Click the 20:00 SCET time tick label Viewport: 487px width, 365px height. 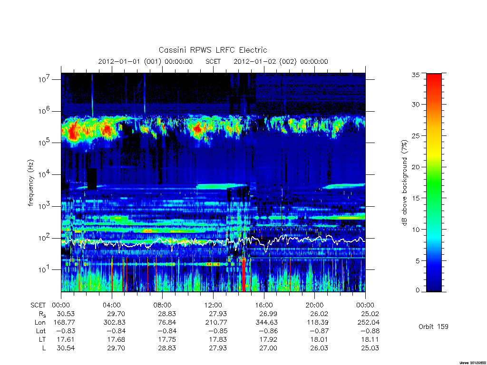315,305
